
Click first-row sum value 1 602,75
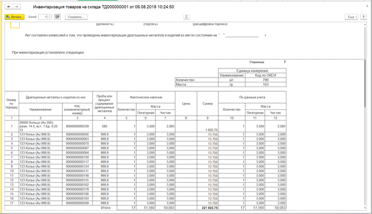[210, 130]
